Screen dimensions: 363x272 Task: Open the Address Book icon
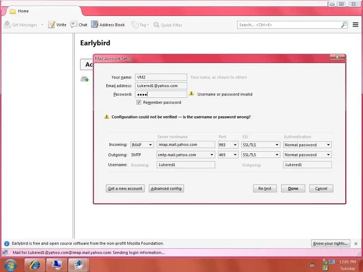tap(94, 24)
